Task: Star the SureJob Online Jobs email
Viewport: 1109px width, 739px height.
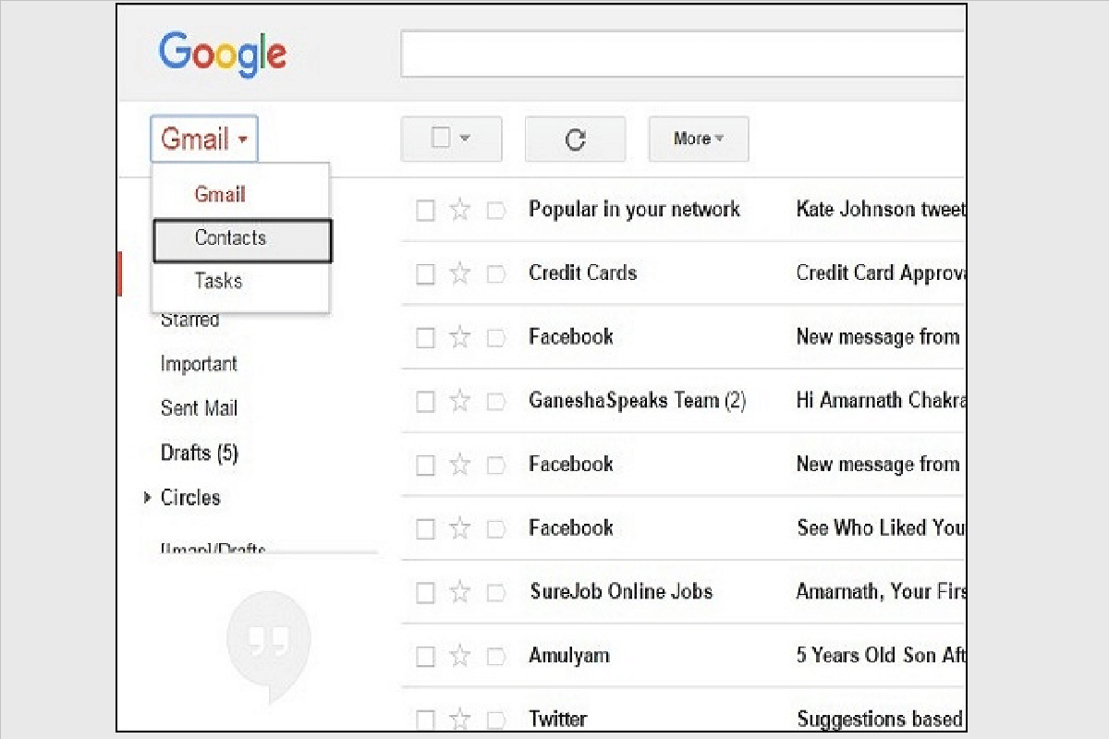Action: (459, 592)
